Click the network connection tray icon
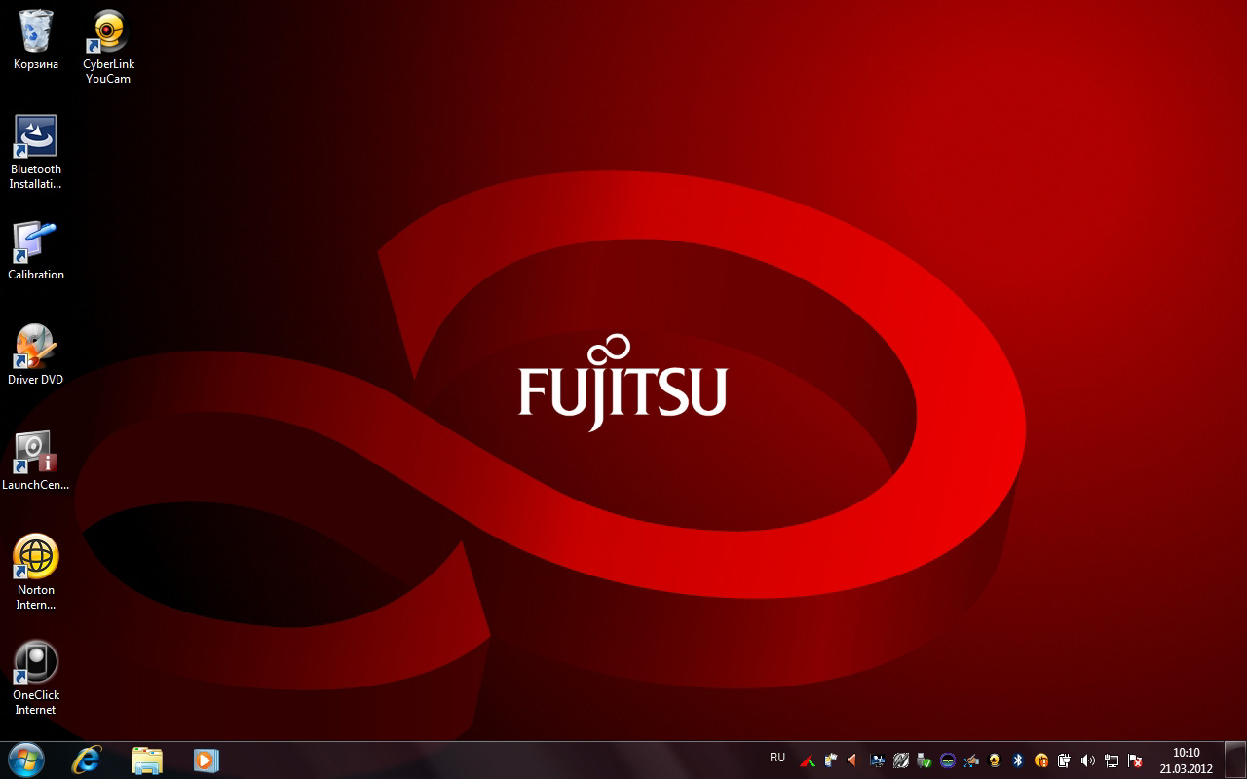The width and height of the screenshot is (1247, 779). point(1112,760)
